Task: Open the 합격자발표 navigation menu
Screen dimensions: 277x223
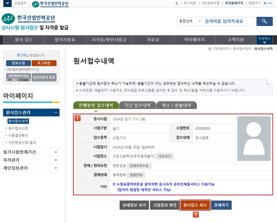Action: (65, 40)
